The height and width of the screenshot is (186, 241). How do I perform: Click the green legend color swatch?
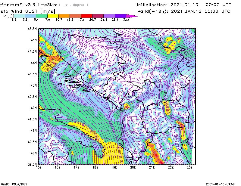42,16
